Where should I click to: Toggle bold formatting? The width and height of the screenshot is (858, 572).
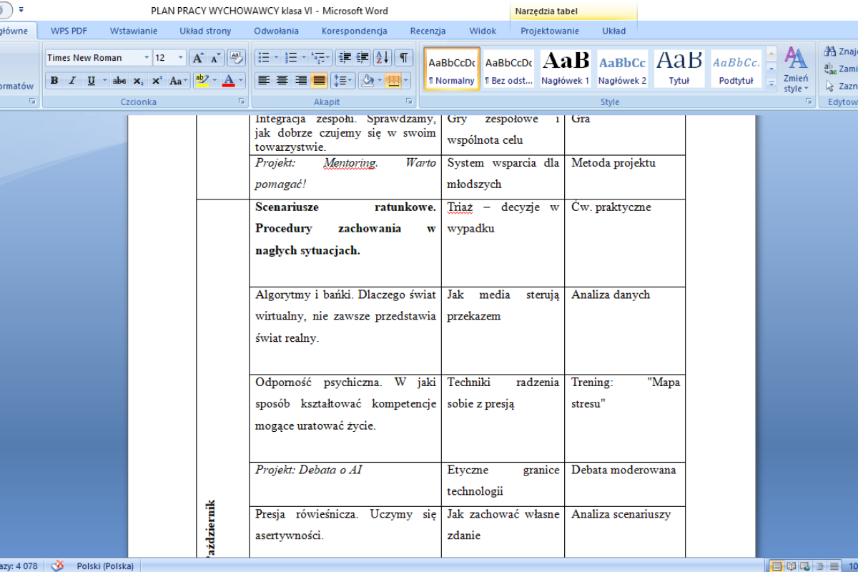point(54,81)
